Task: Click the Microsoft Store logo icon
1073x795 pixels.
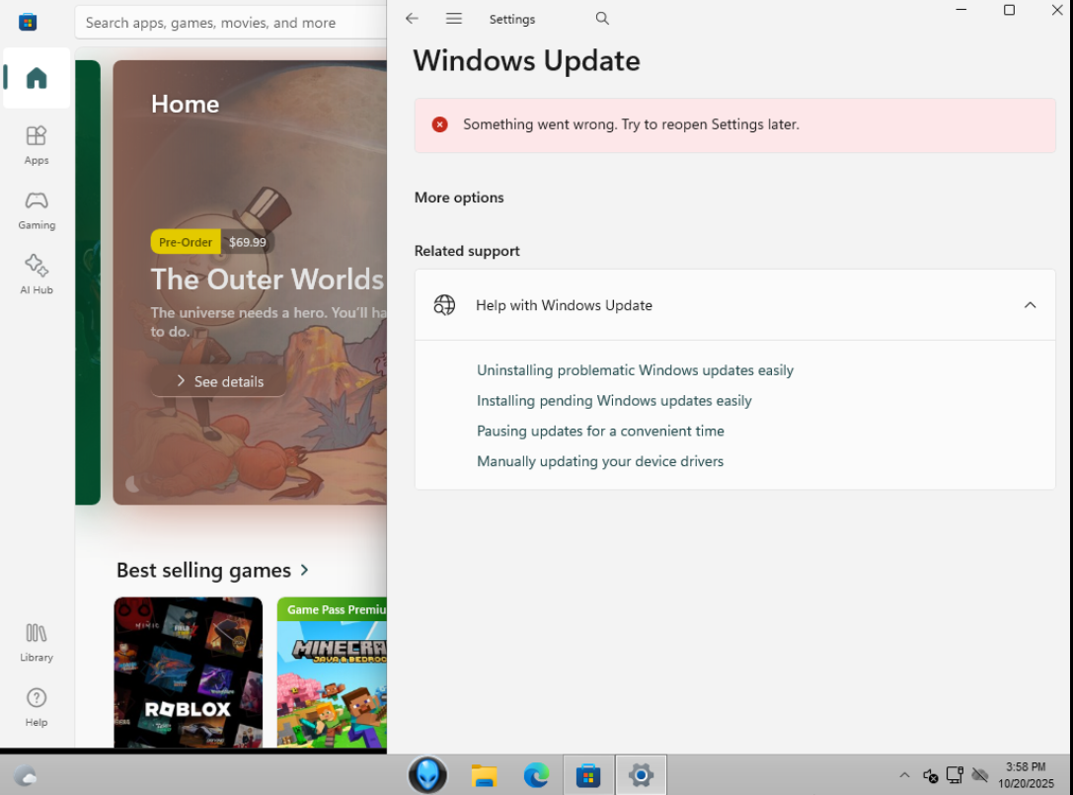Action: point(28,22)
